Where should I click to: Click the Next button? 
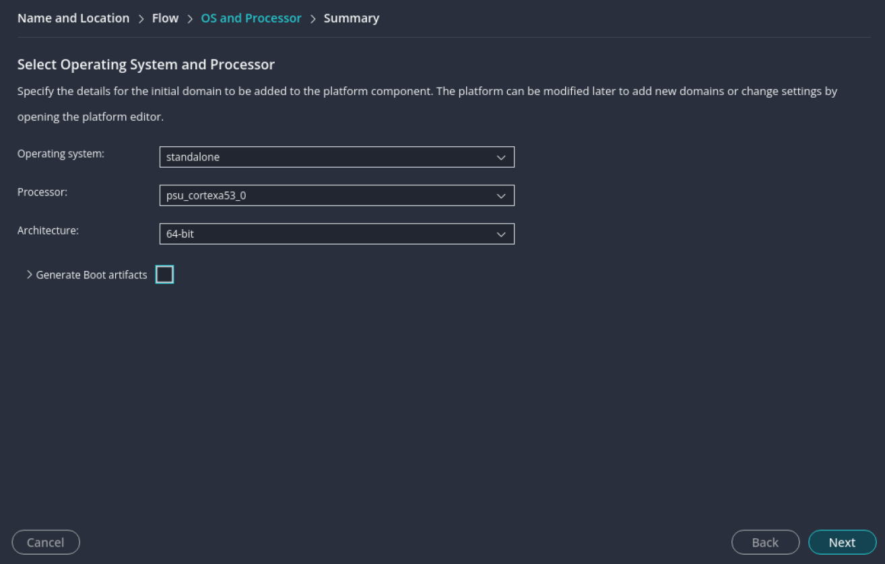(x=841, y=542)
